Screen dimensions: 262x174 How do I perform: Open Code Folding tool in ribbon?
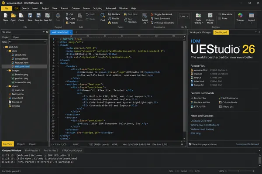198,18
